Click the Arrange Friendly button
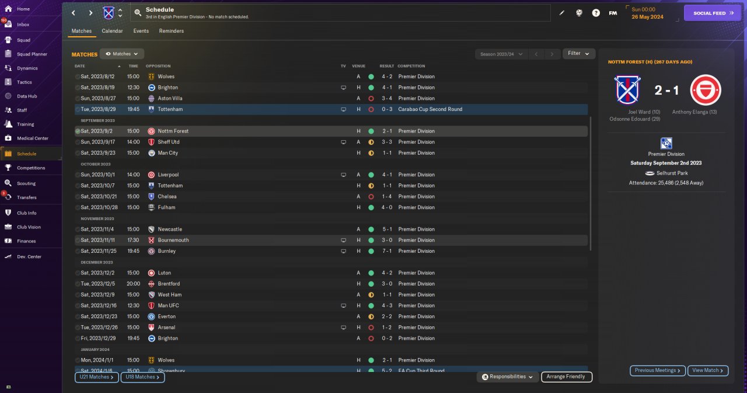This screenshot has height=393, width=747. coord(567,377)
